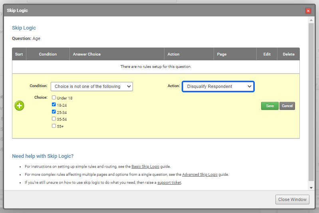Expand the Action dropdown menu
Viewport: 319px width, 213px height.
pyautogui.click(x=218, y=86)
